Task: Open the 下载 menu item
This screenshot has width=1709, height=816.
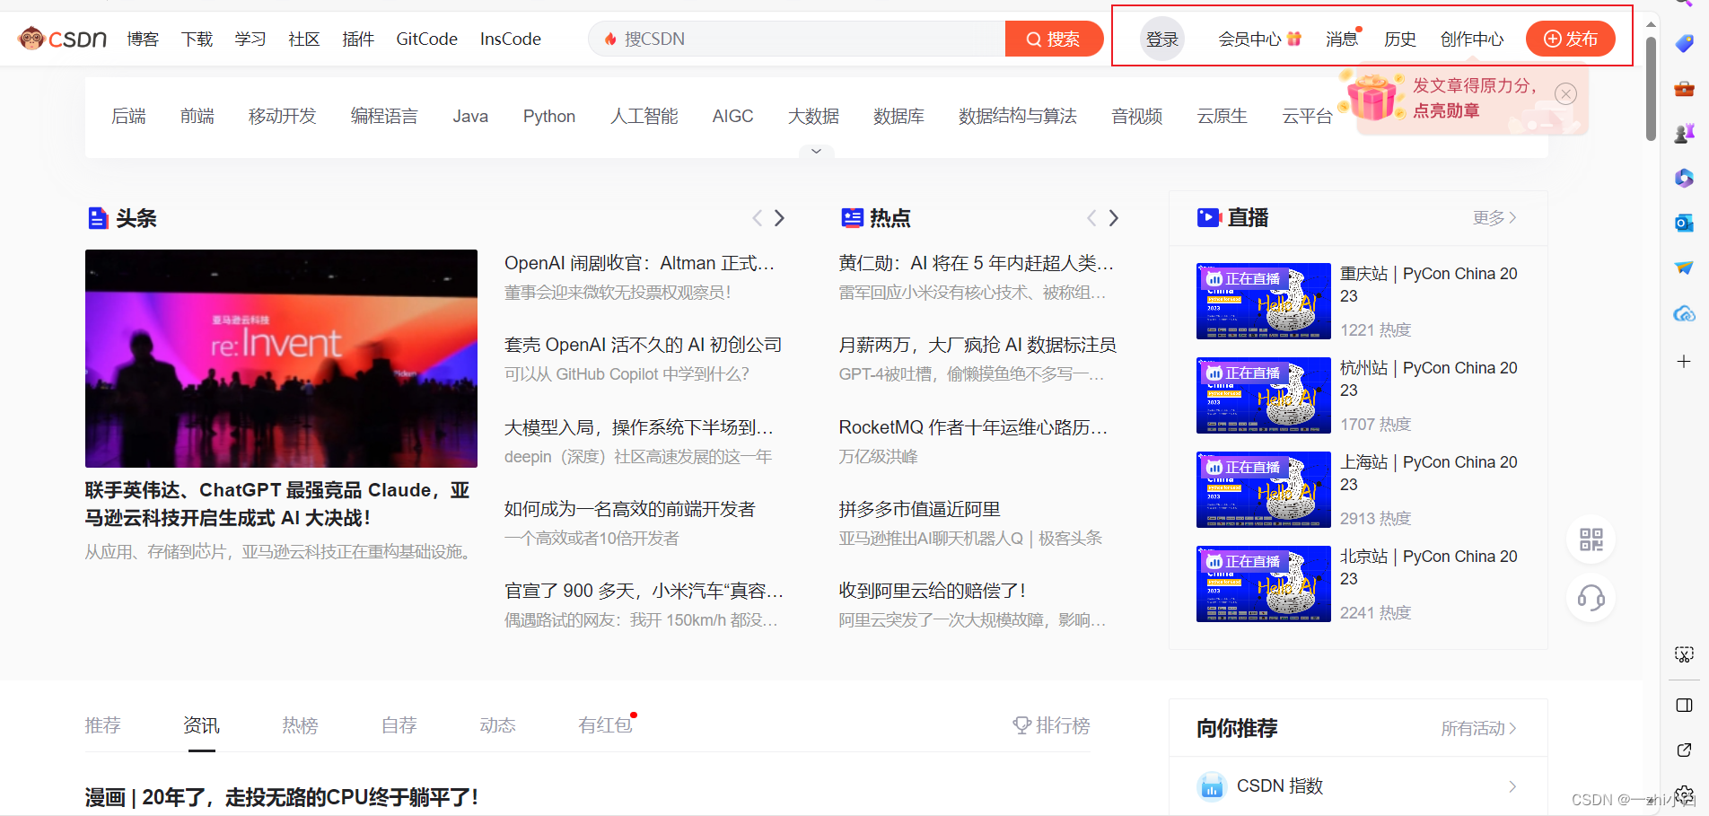Action: pos(197,39)
